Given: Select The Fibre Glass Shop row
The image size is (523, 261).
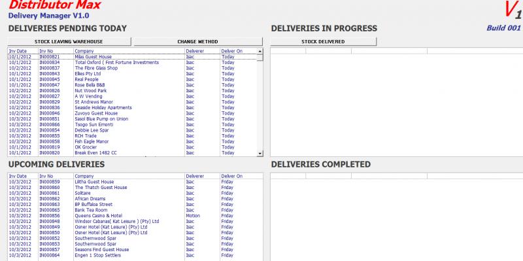Looking at the screenshot, I should tap(132, 68).
